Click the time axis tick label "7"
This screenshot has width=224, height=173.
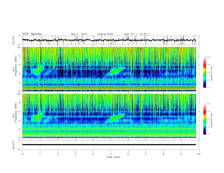click(146, 154)
